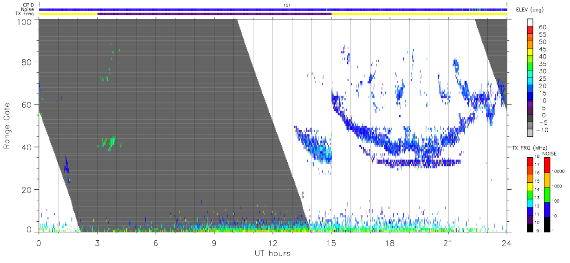Viewport: 570px width, 263px height.
Task: Click x-axis tick label '21'
Action: click(x=448, y=243)
